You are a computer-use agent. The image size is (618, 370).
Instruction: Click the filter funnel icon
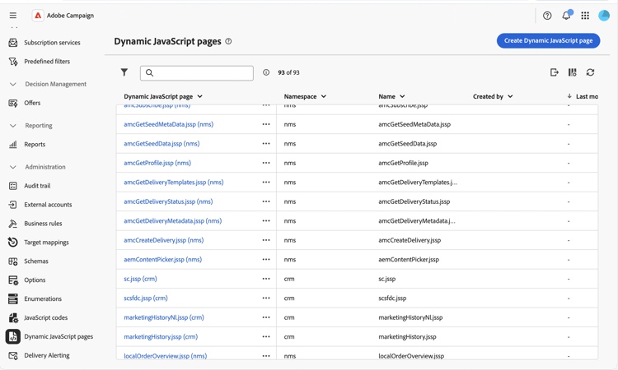124,72
